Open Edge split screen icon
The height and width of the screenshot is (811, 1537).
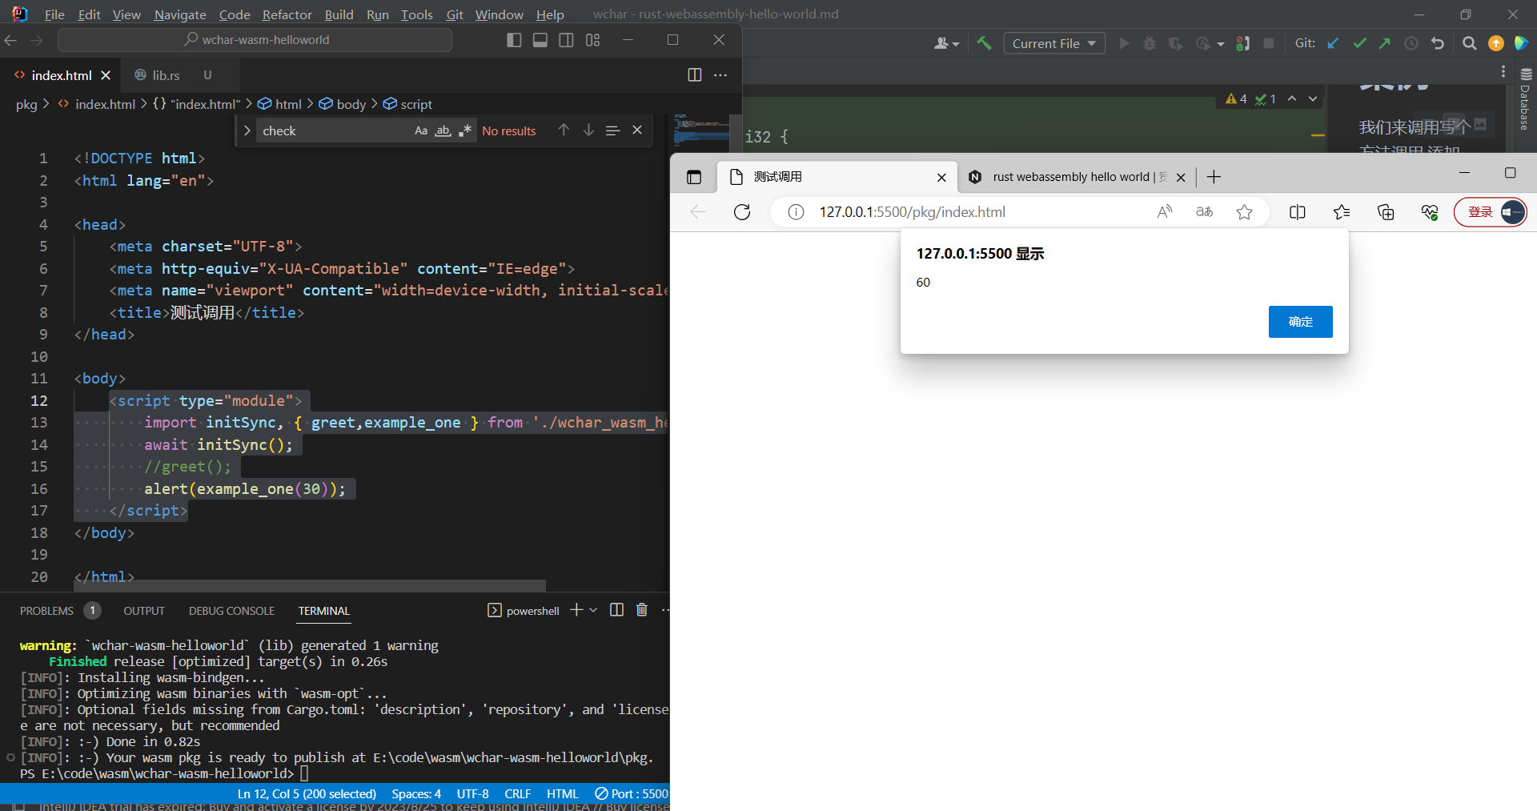click(1298, 212)
